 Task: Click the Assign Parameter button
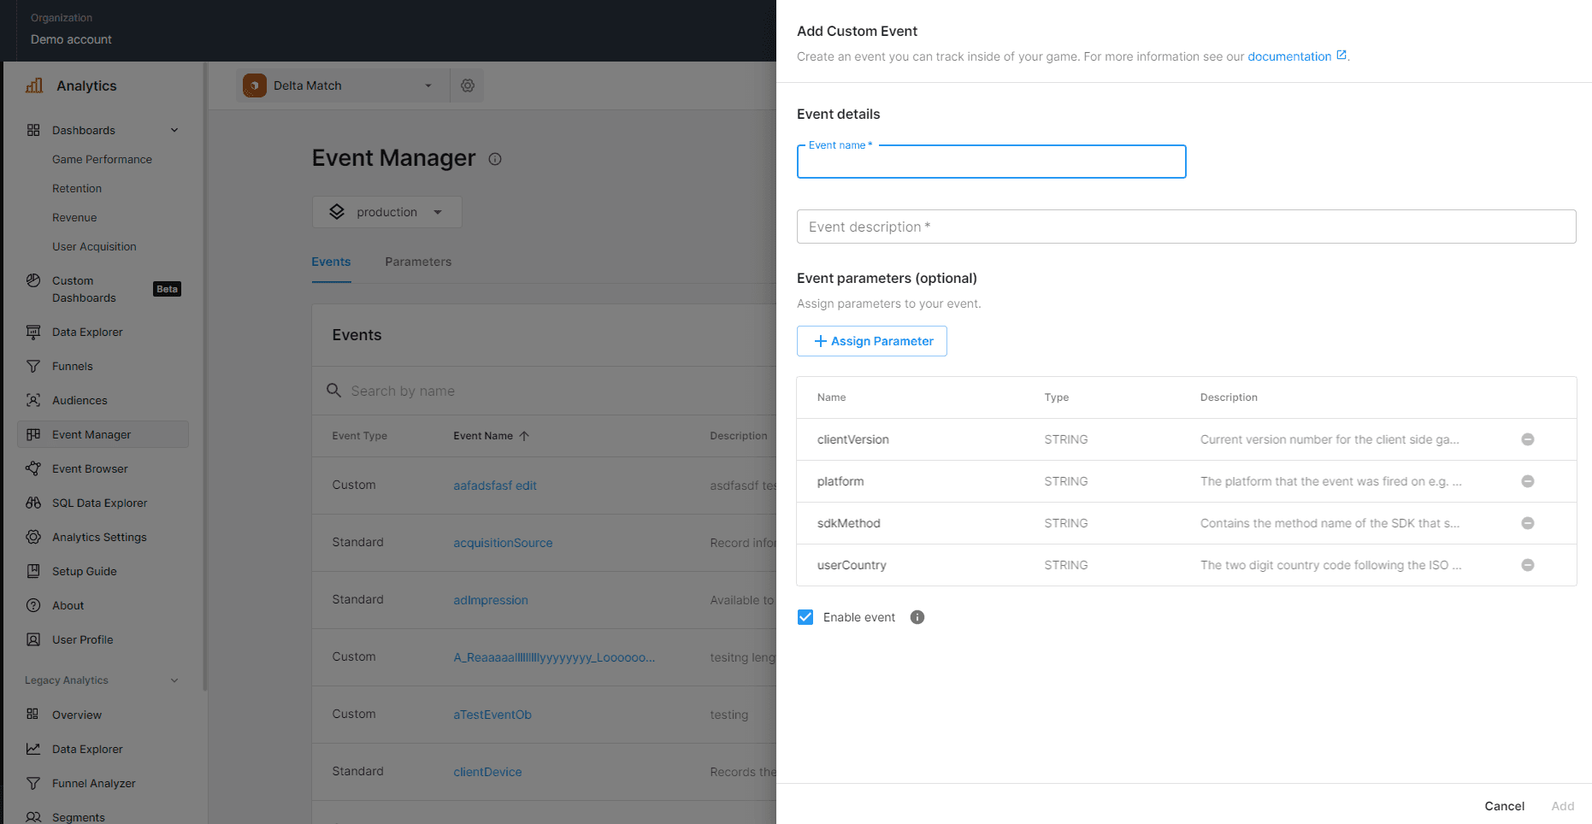click(871, 341)
